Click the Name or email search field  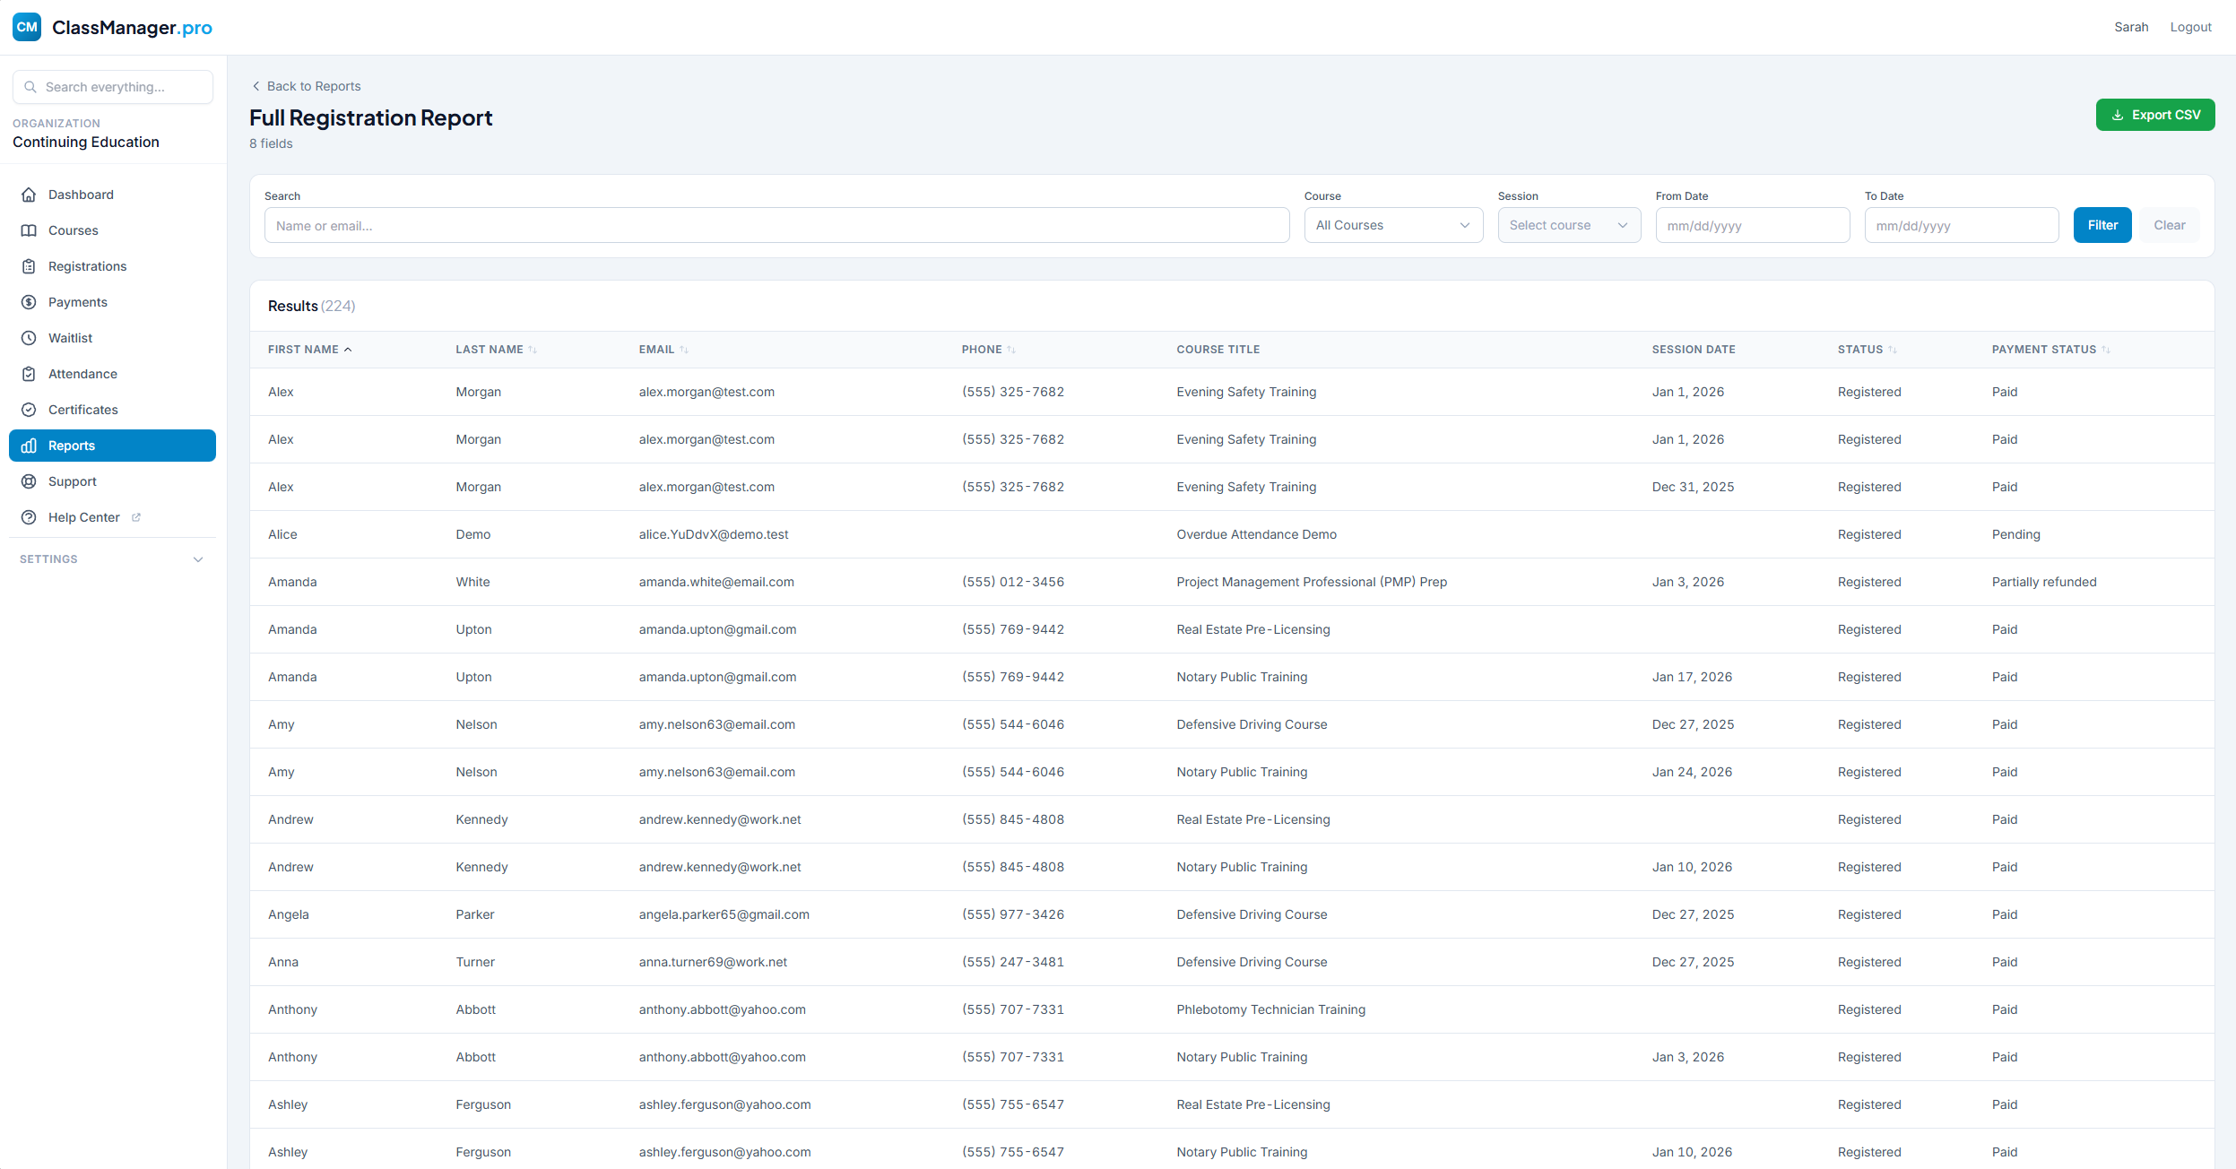776,225
